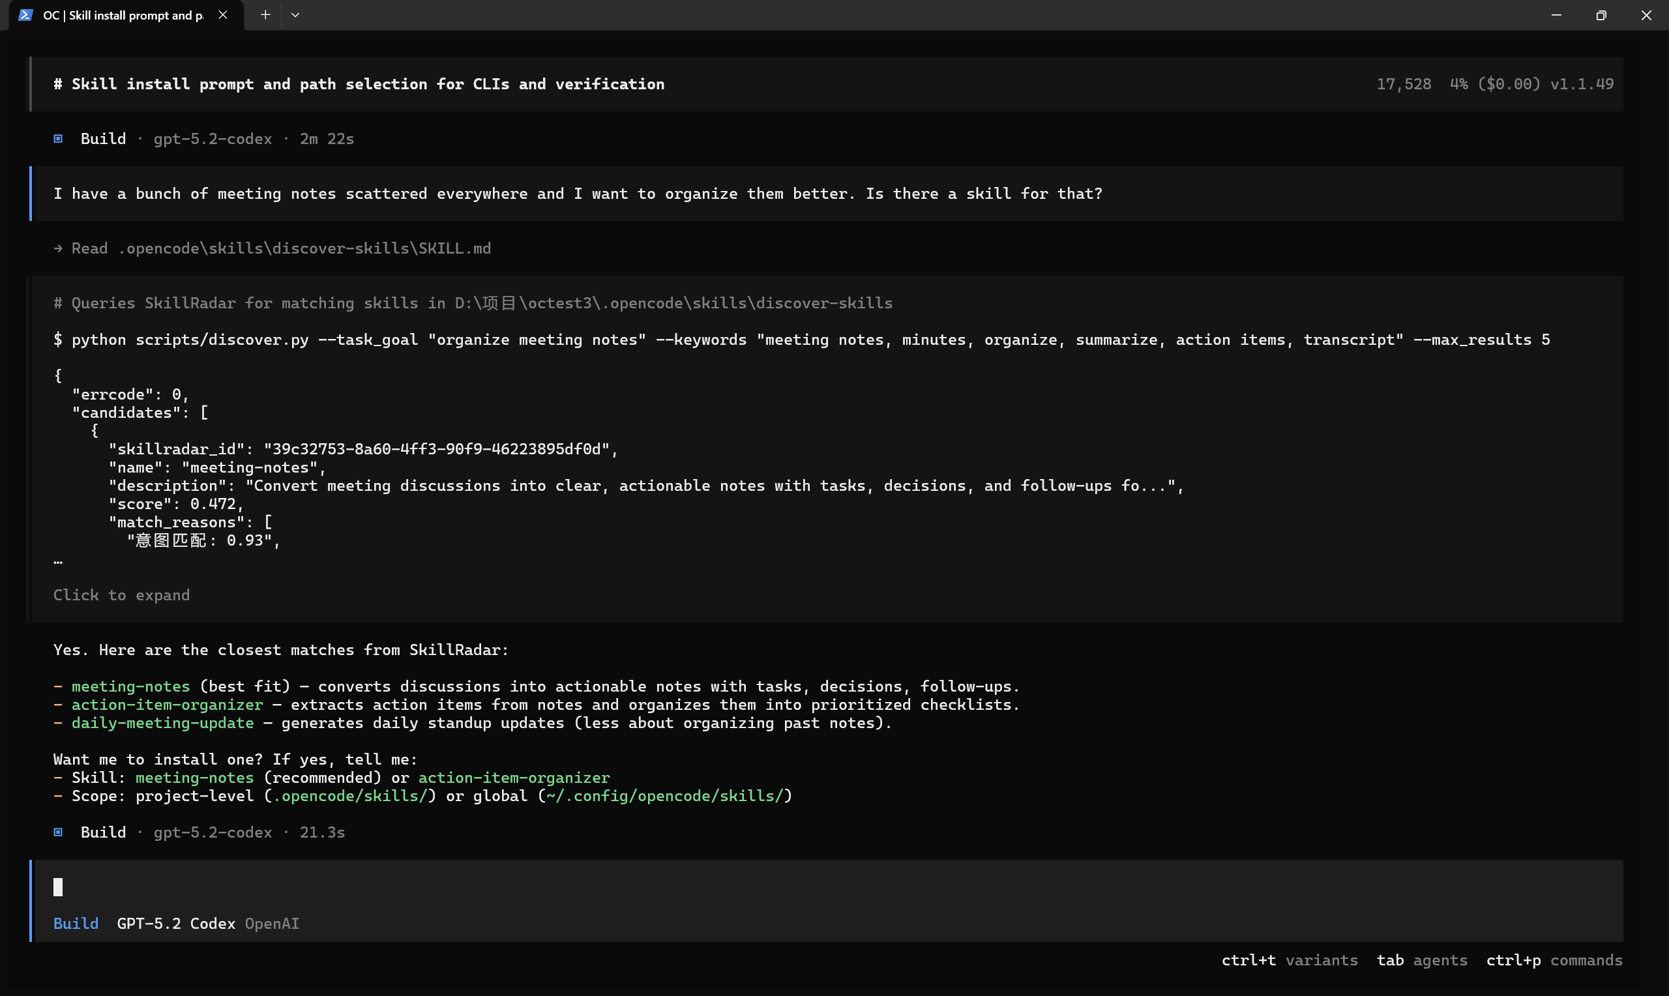Click the Build agent label below input
Screen dimensions: 1669x996
(x=76, y=924)
